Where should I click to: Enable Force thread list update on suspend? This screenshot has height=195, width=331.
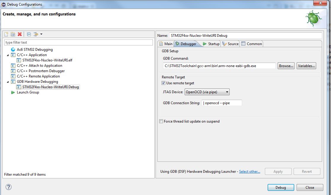click(161, 121)
